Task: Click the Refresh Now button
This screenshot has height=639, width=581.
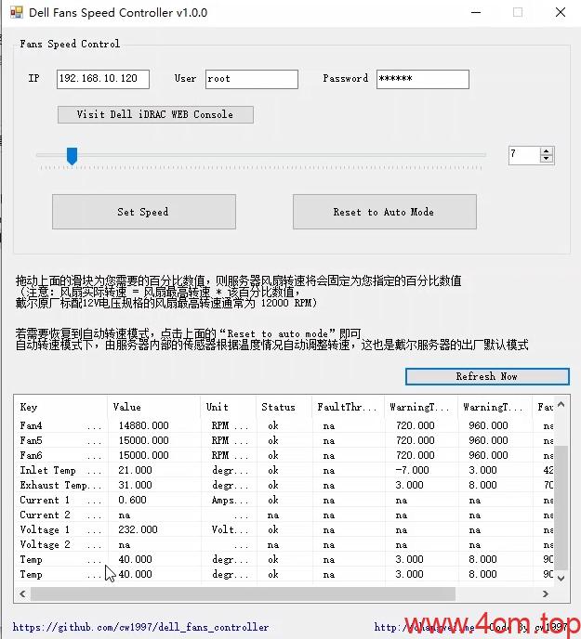Action: coord(486,376)
